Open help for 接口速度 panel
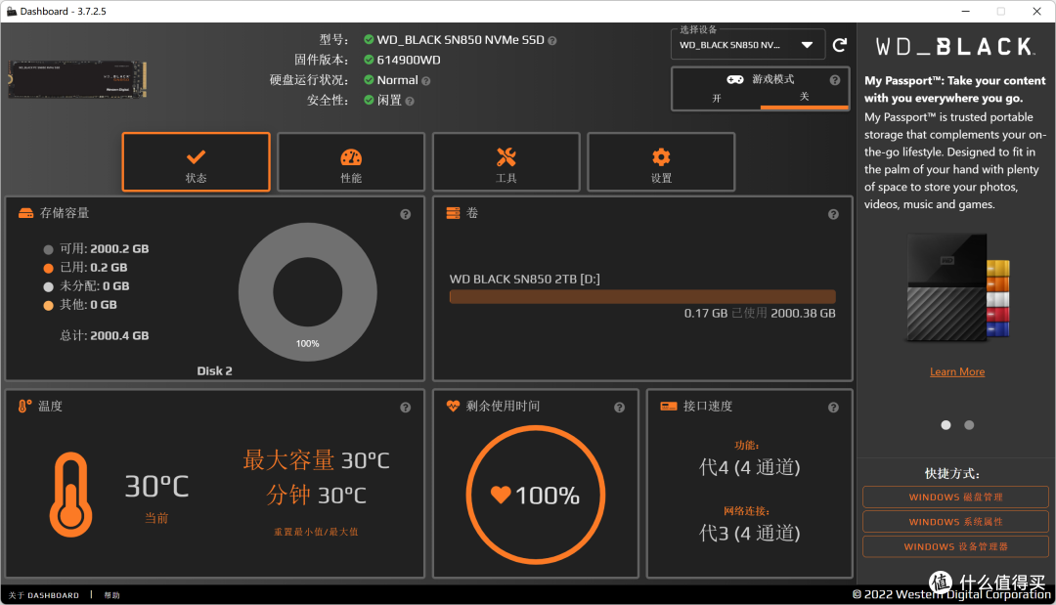 (x=833, y=408)
